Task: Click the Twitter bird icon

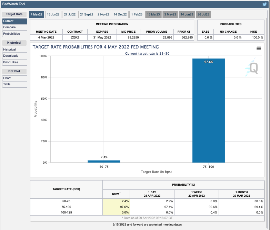Action: [264, 4]
